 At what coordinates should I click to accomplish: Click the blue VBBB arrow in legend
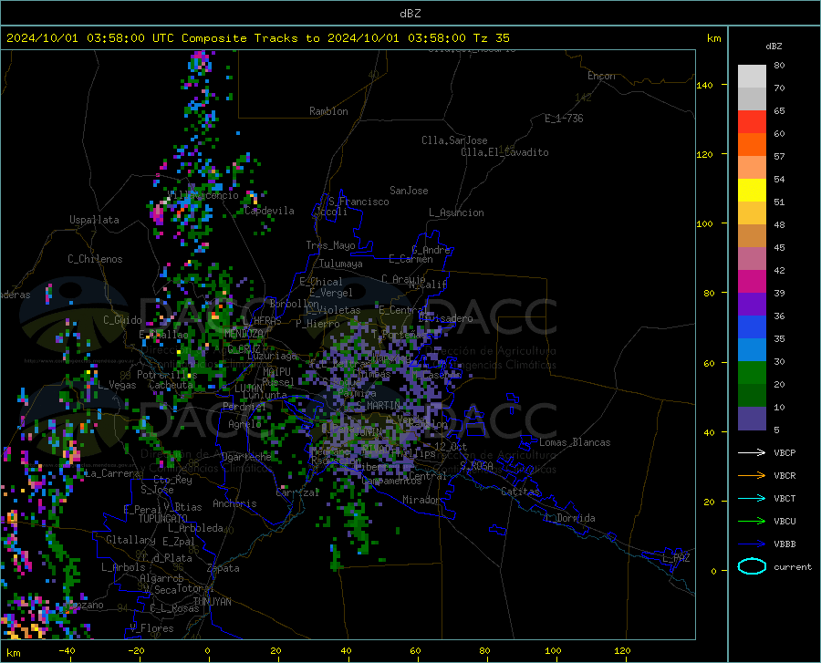coord(752,544)
